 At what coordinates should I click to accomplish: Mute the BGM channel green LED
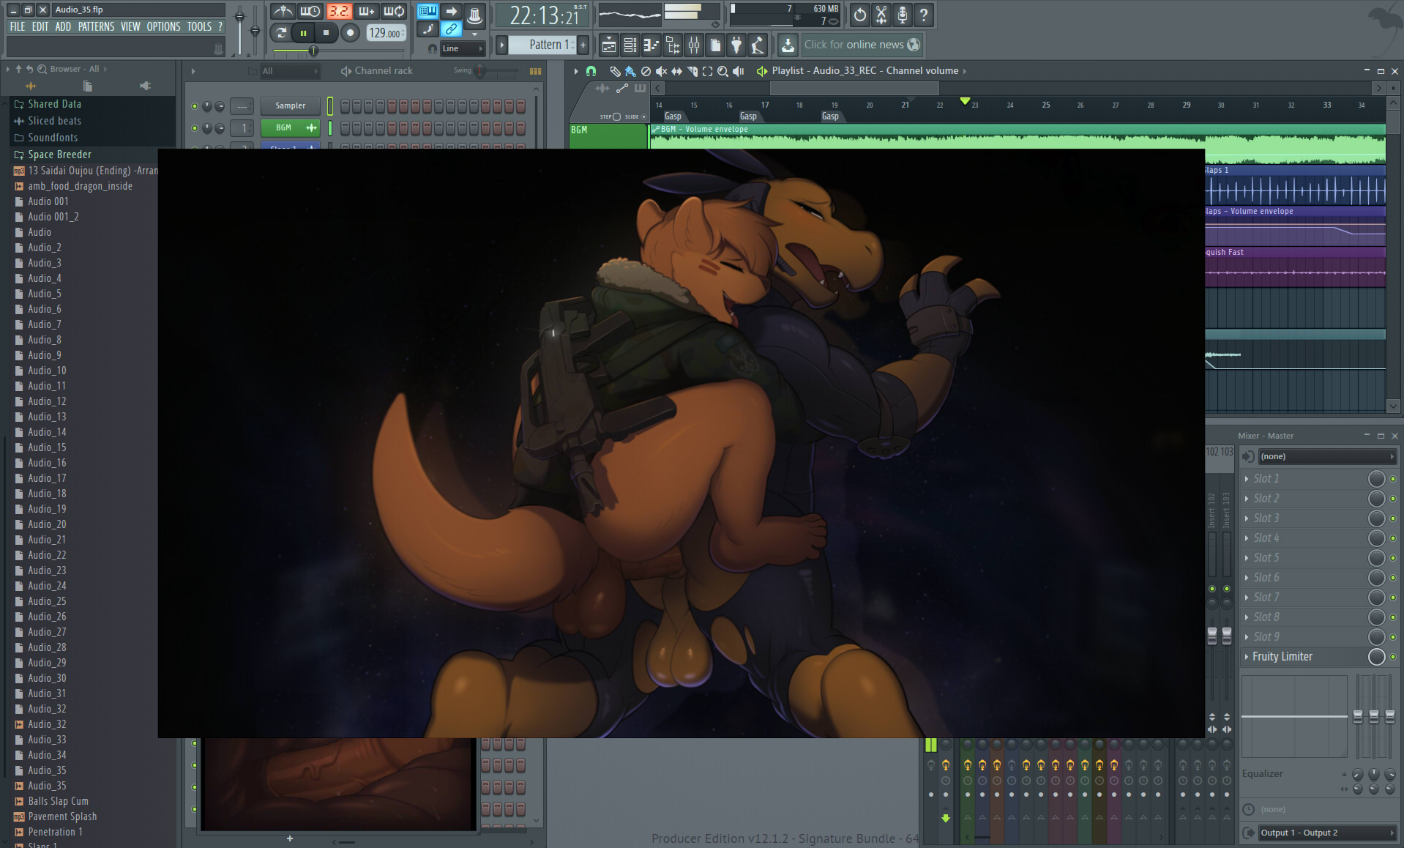coord(195,128)
